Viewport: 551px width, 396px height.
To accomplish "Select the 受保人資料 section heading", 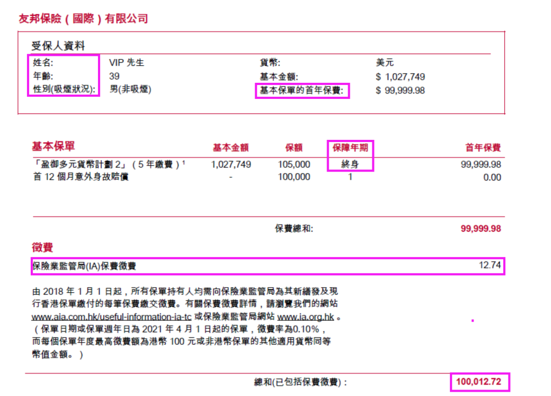I will click(x=58, y=46).
